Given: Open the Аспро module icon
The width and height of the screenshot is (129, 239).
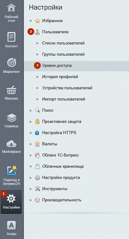Looking at the screenshot, I should point(11,225).
